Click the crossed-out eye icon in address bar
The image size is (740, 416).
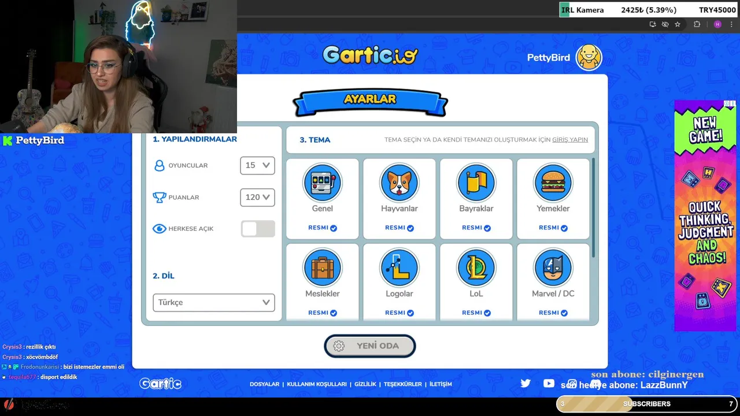pyautogui.click(x=665, y=24)
